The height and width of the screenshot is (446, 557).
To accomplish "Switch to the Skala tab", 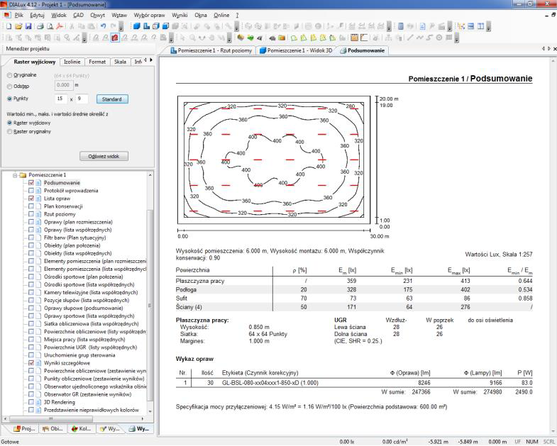I will [x=120, y=62].
